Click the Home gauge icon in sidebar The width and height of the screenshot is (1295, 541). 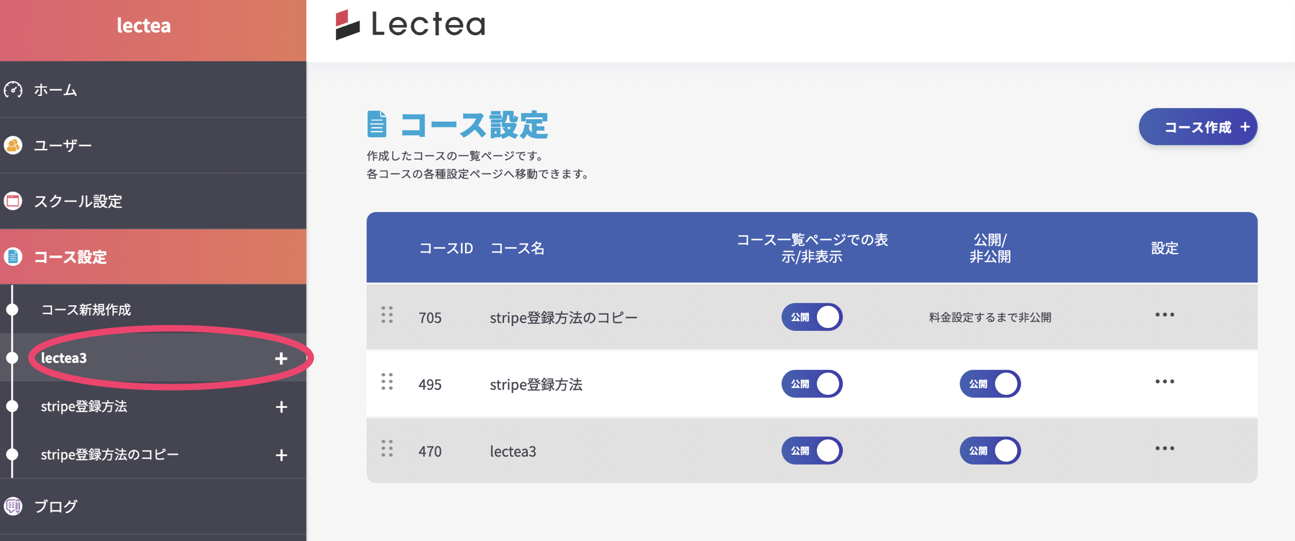13,90
